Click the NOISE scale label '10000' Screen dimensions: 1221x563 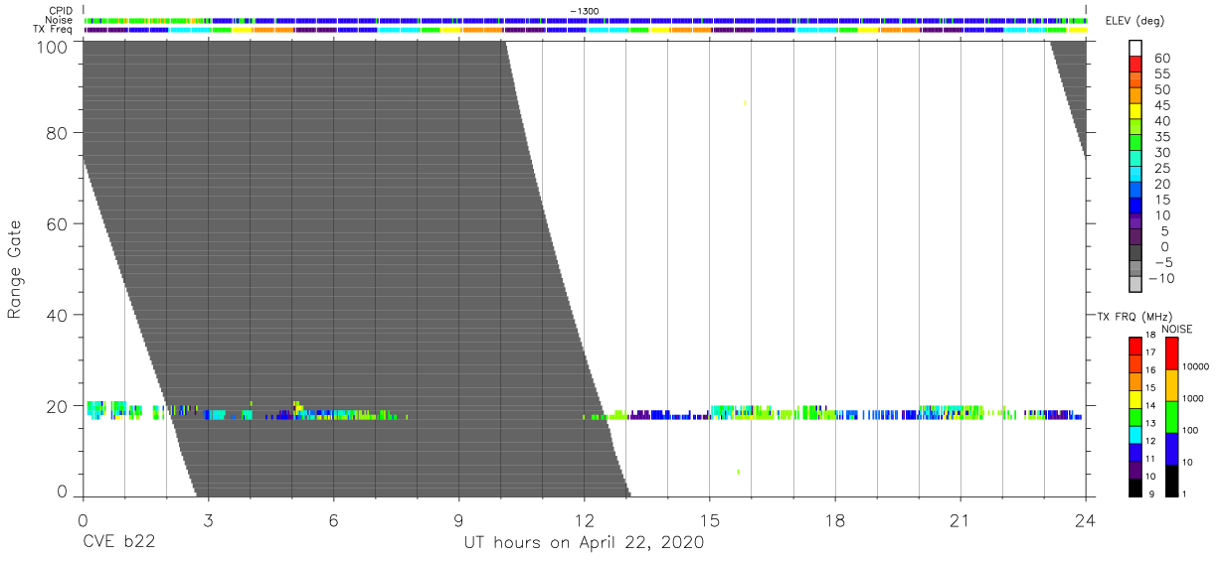[x=1194, y=366]
